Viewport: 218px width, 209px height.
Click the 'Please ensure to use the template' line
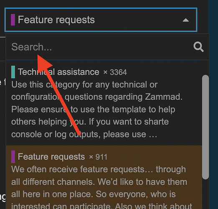pos(93,109)
